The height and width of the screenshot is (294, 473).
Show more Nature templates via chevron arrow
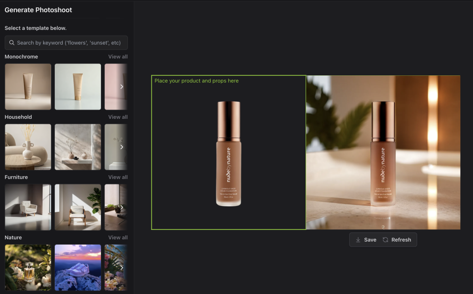point(121,268)
